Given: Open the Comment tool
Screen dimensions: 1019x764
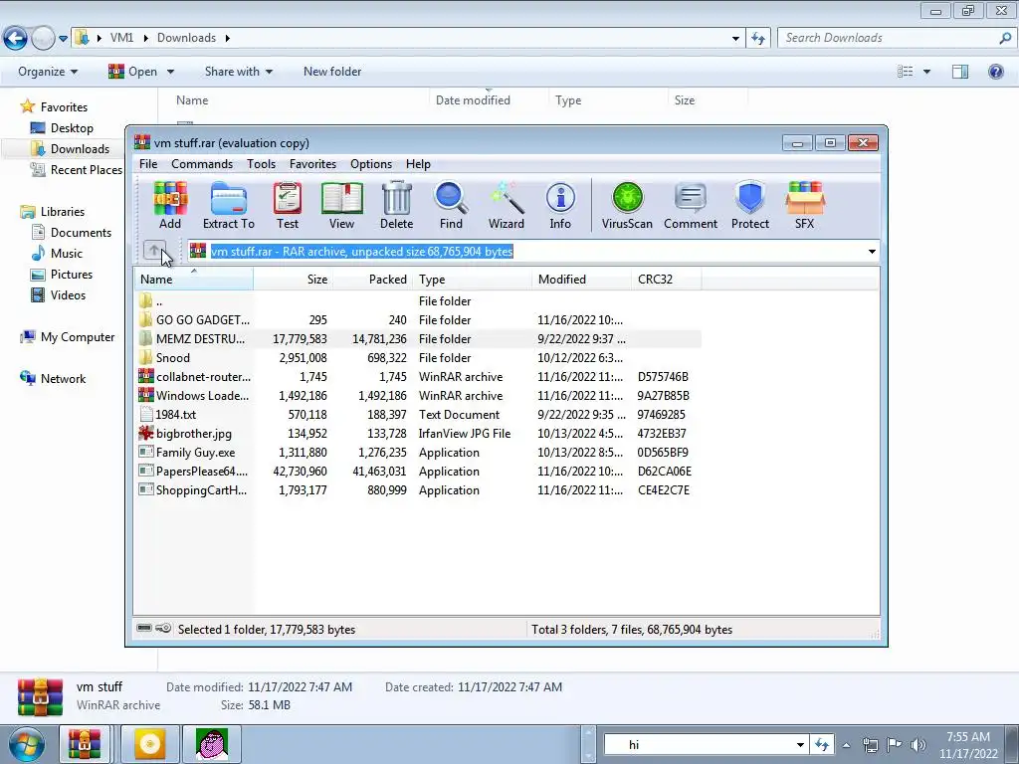Looking at the screenshot, I should [691, 205].
